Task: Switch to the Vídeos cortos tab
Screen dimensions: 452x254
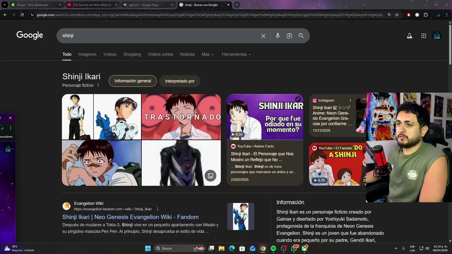Action: pos(160,54)
